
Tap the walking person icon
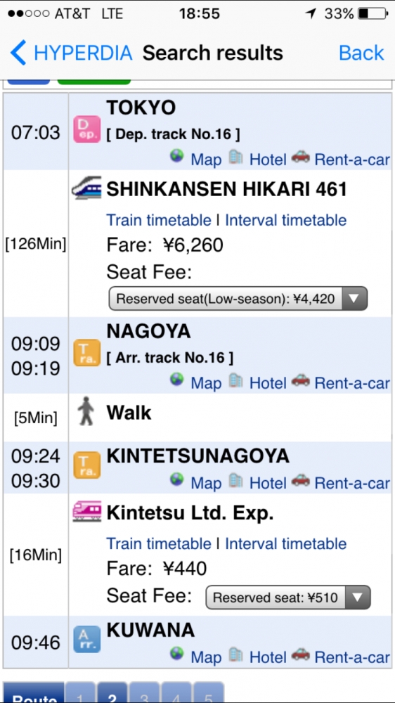coord(86,411)
